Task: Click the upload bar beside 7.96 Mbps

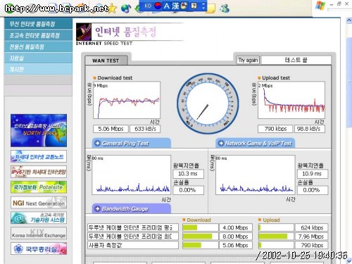Action: (x=276, y=237)
